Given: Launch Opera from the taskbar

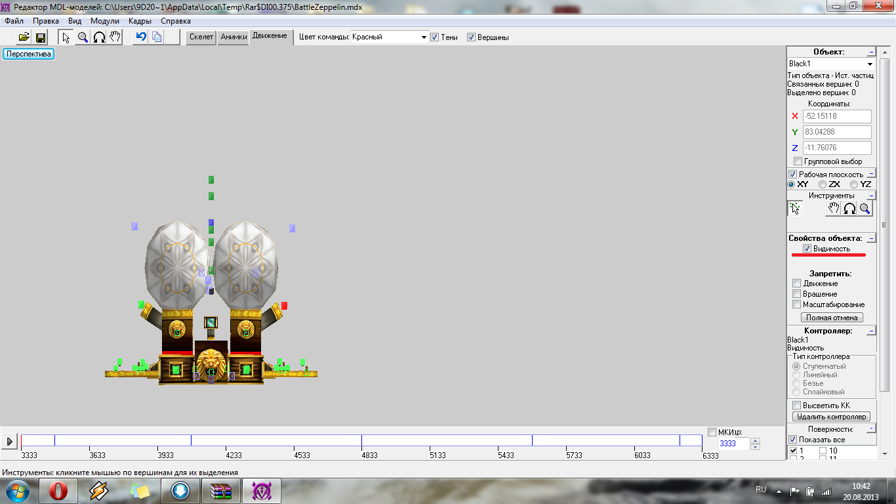Looking at the screenshot, I should pyautogui.click(x=58, y=491).
